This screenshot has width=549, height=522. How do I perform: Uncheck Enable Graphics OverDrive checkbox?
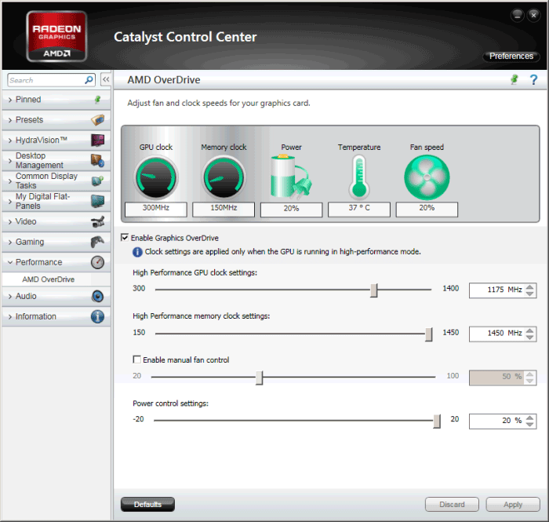[125, 238]
